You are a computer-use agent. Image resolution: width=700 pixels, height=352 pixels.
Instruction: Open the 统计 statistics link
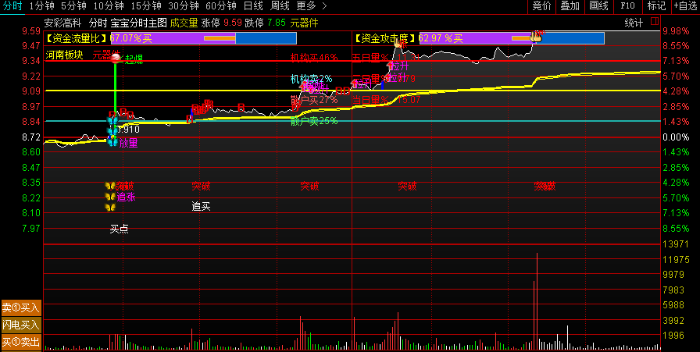click(634, 23)
